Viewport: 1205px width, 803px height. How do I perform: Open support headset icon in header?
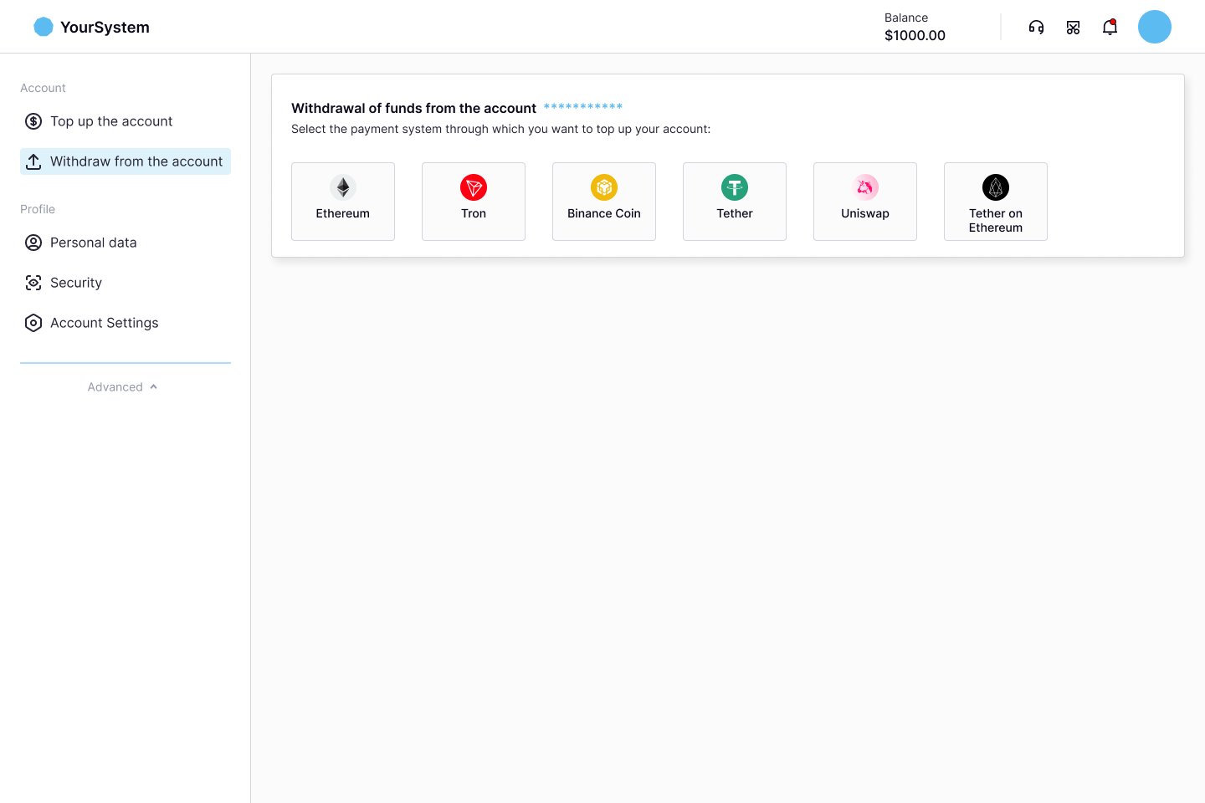coord(1036,28)
